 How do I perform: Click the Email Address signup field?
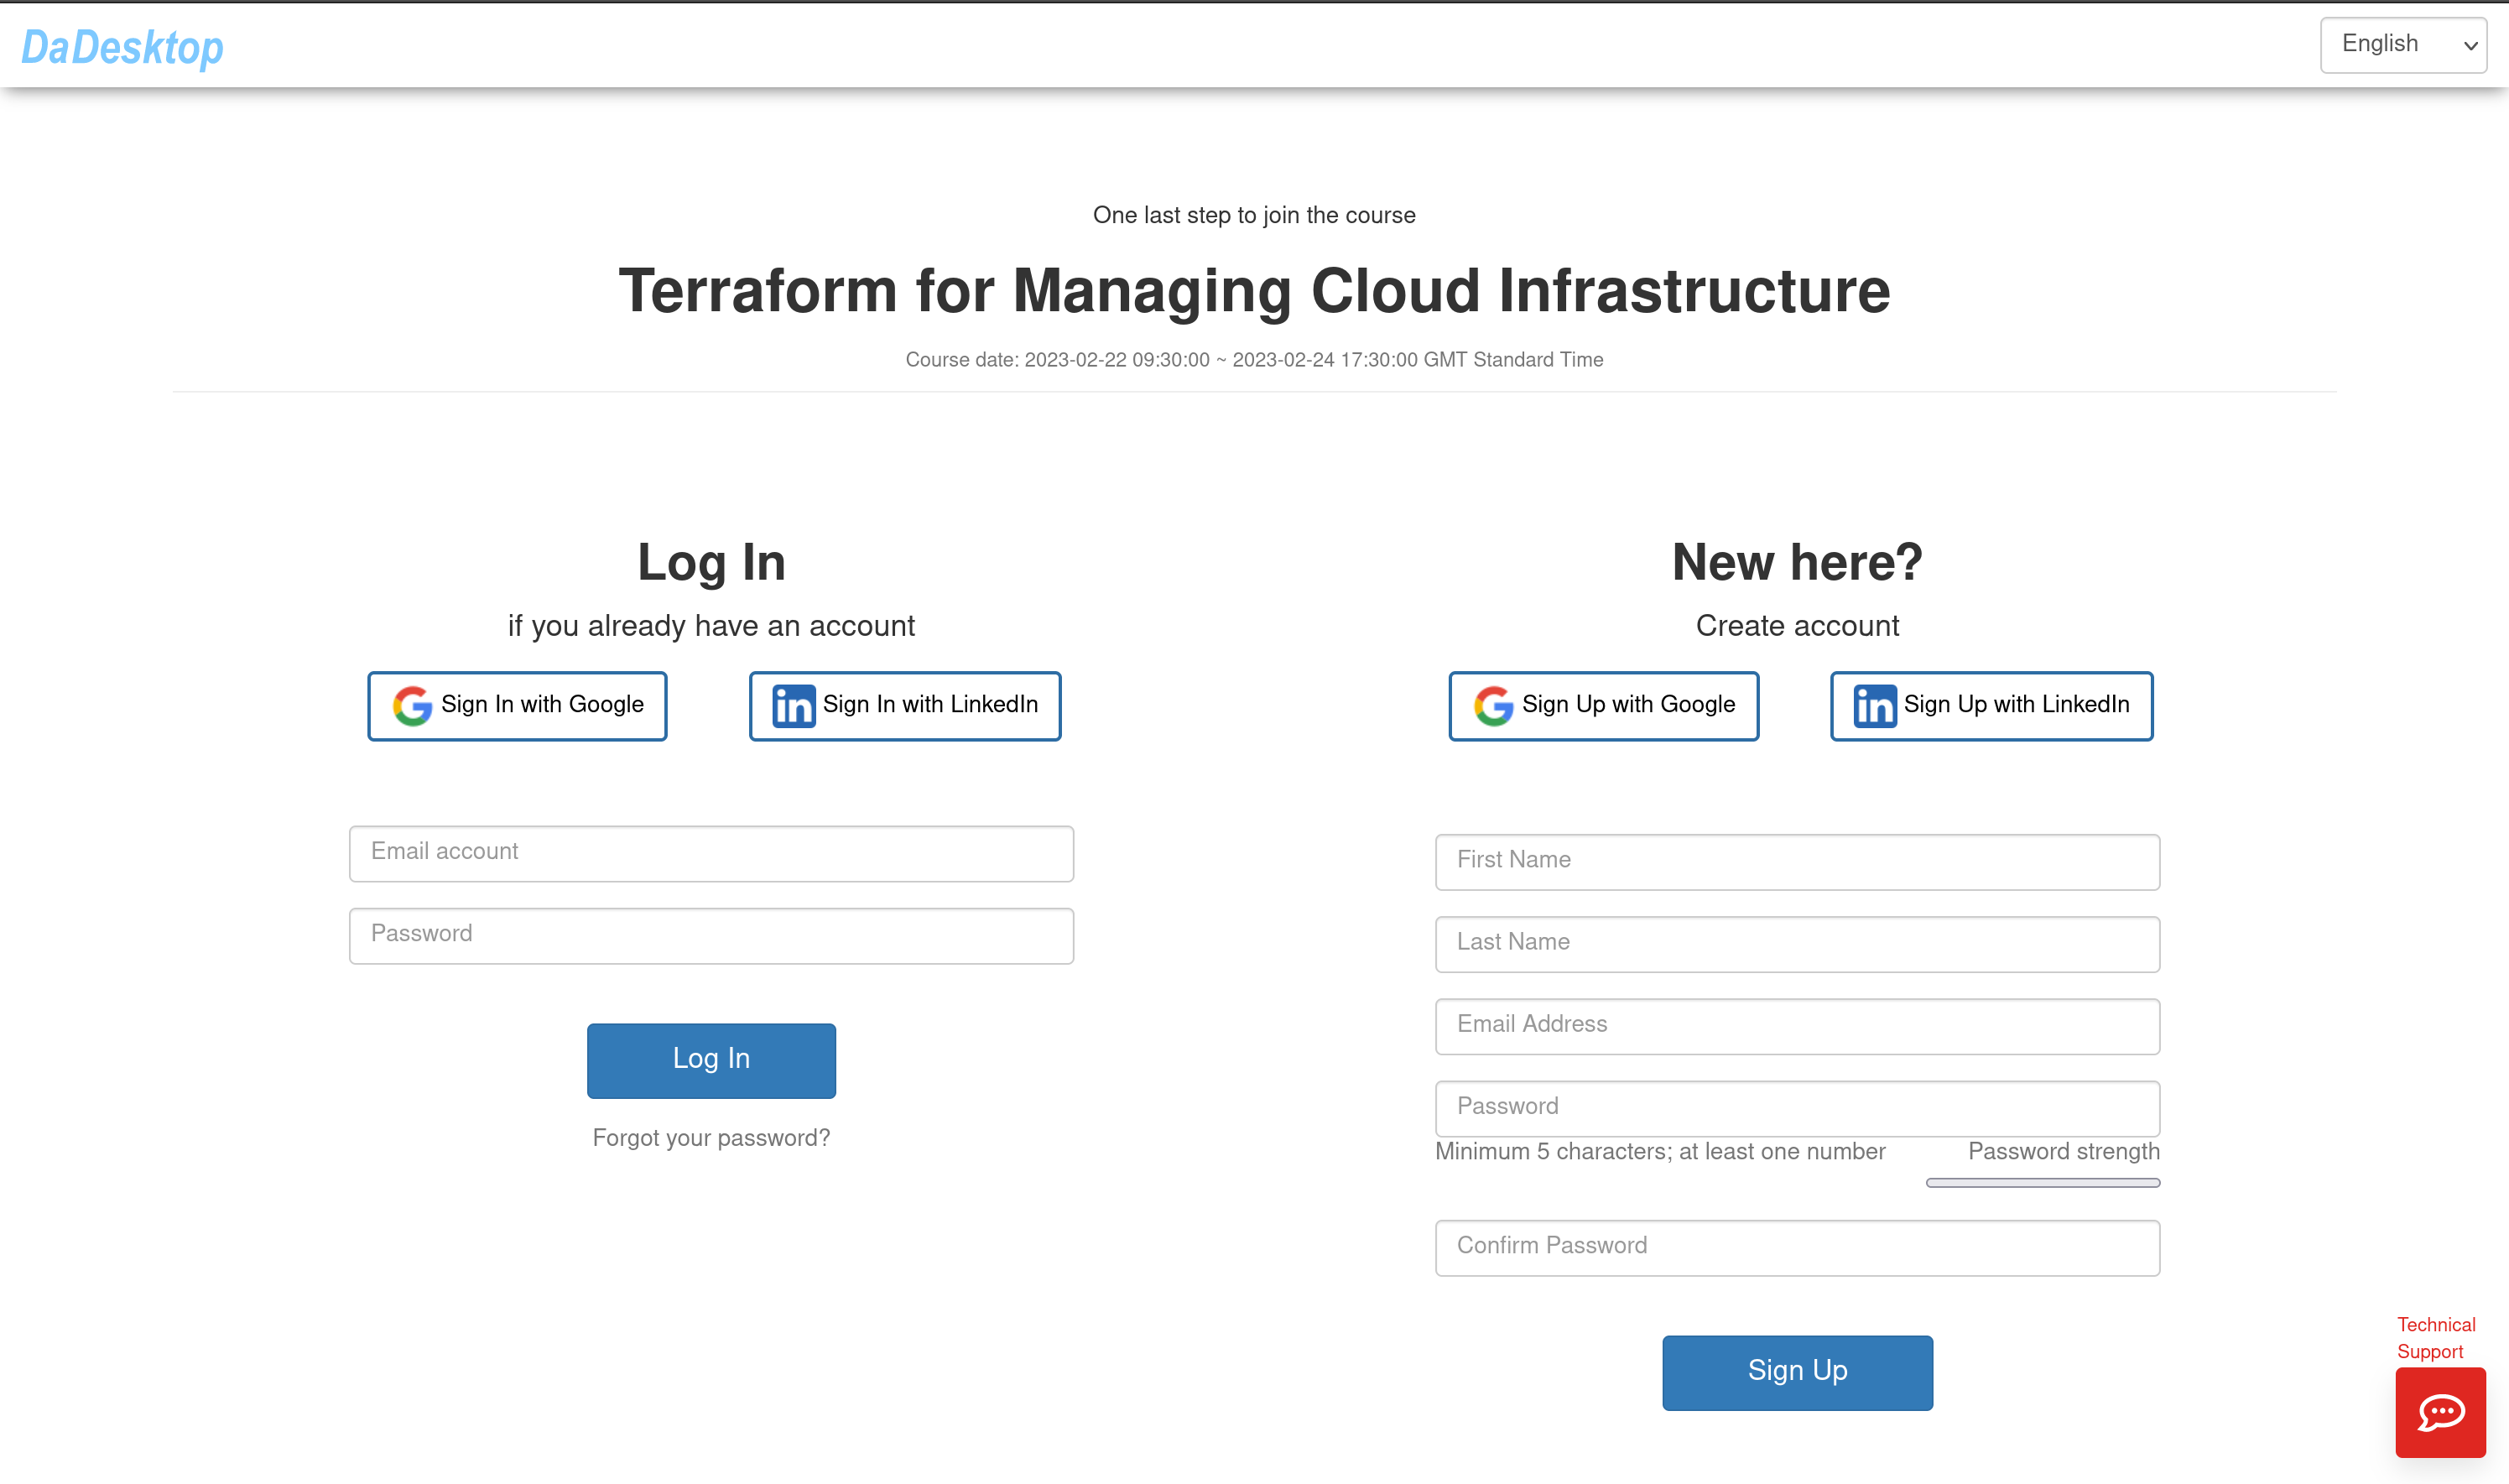[x=1797, y=1026]
